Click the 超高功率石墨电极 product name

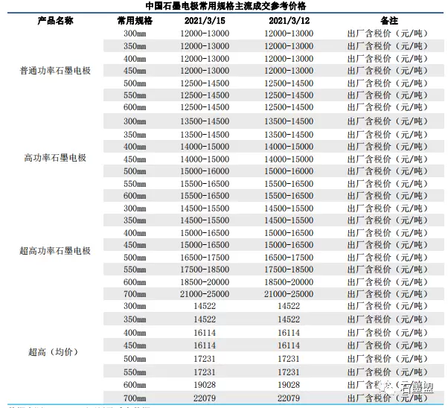[x=55, y=251]
